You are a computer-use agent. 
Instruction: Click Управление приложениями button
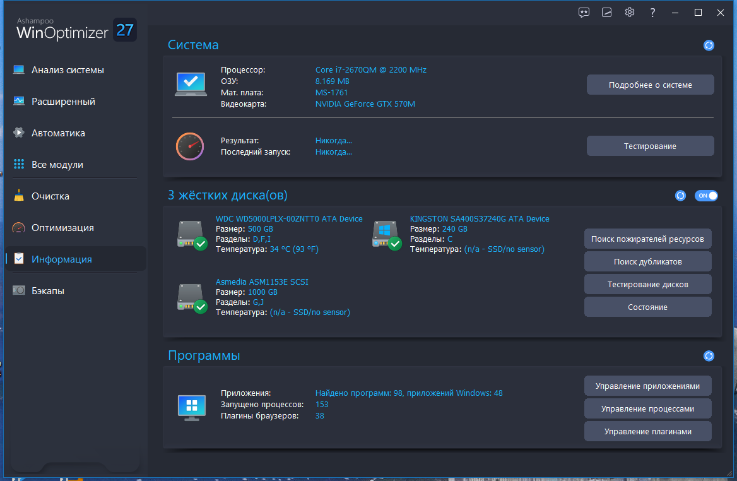point(647,386)
